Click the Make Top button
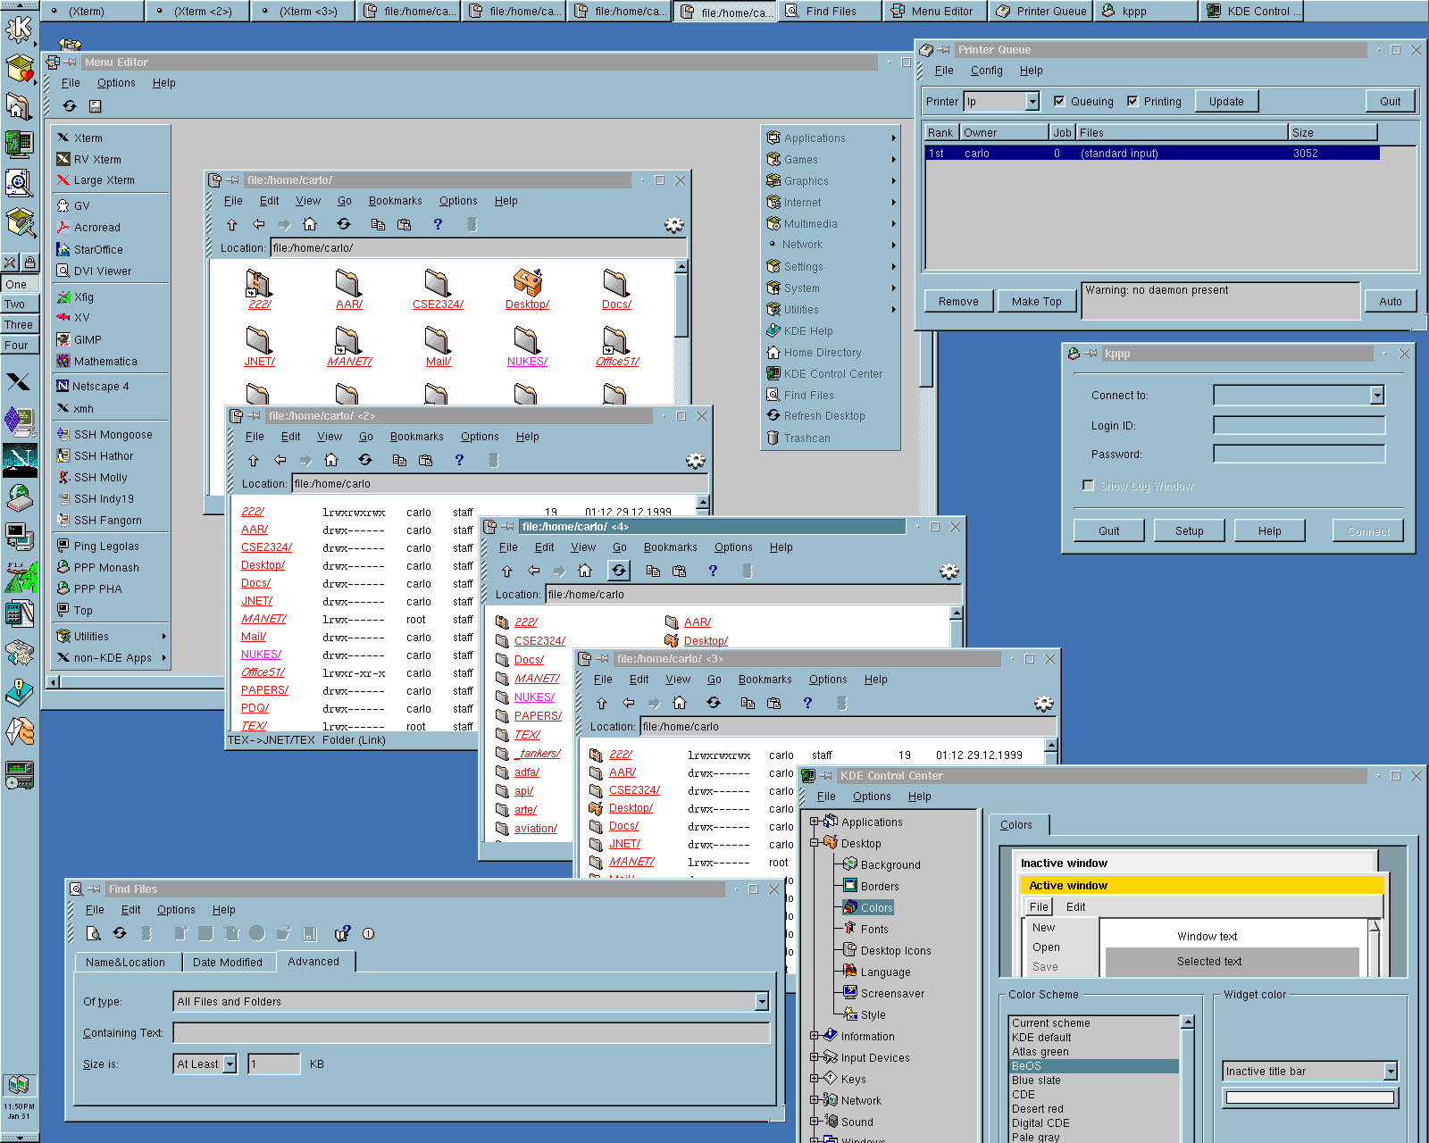This screenshot has width=1429, height=1143. coord(1036,301)
